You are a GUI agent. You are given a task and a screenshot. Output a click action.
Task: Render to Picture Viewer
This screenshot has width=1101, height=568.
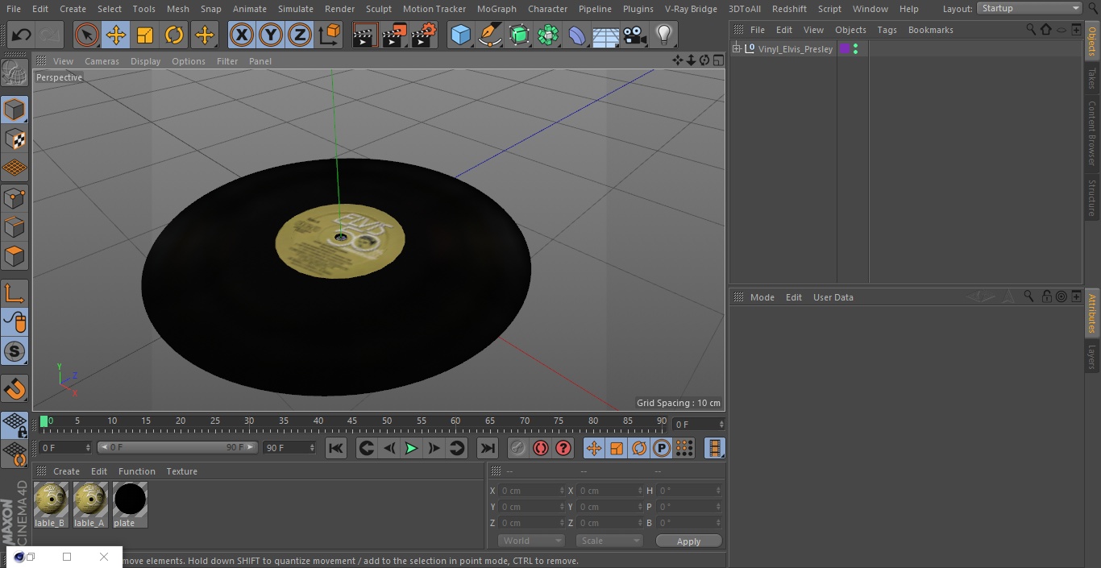point(394,35)
